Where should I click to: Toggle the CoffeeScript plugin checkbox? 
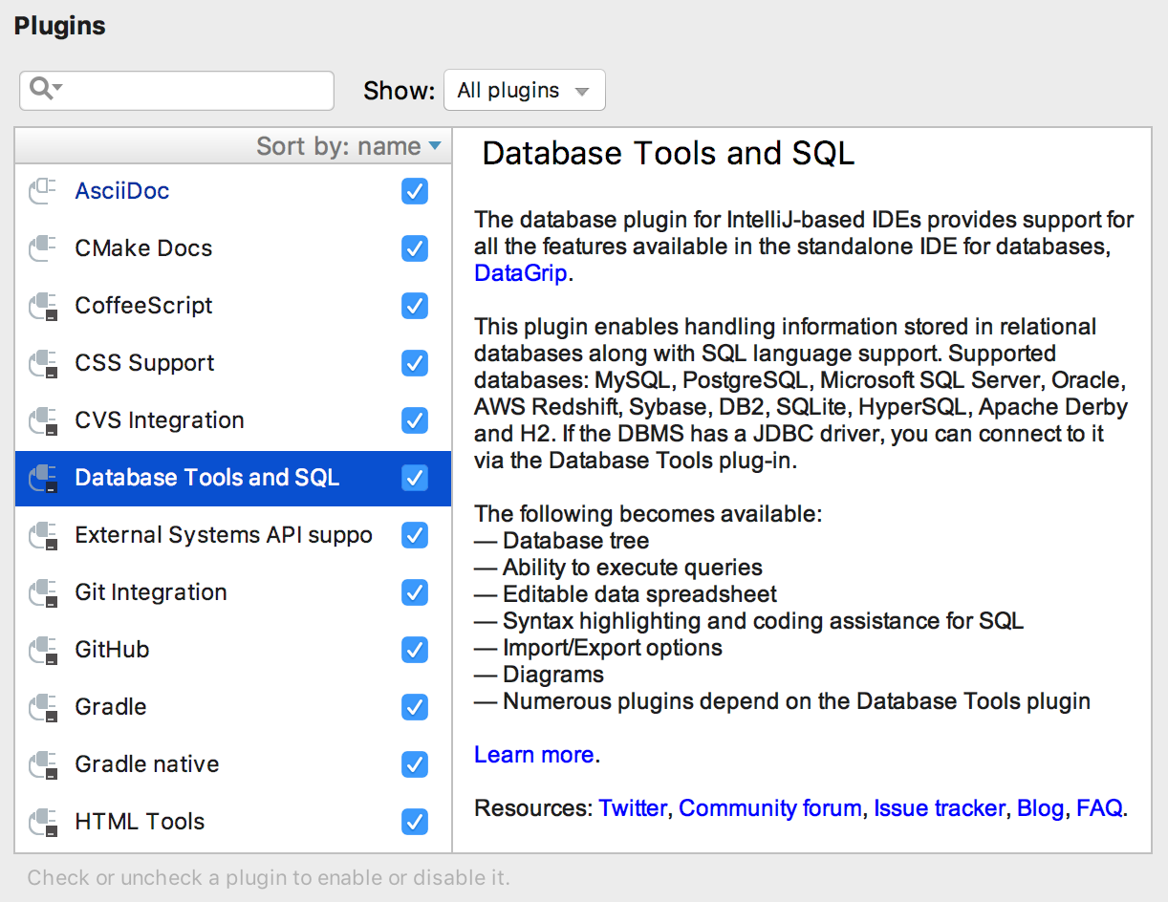point(415,306)
